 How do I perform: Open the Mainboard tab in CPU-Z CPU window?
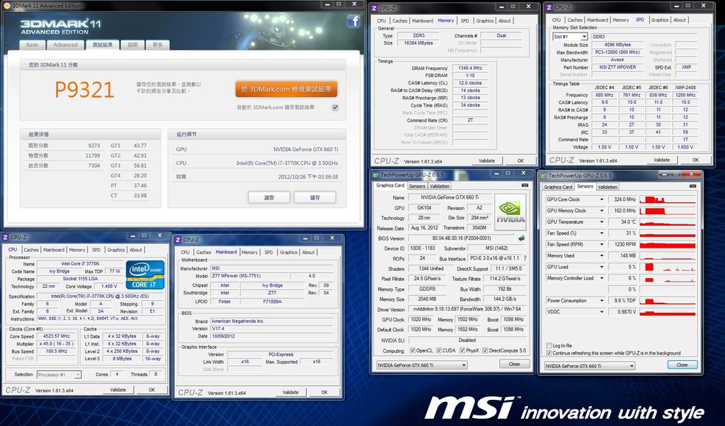tap(54, 250)
